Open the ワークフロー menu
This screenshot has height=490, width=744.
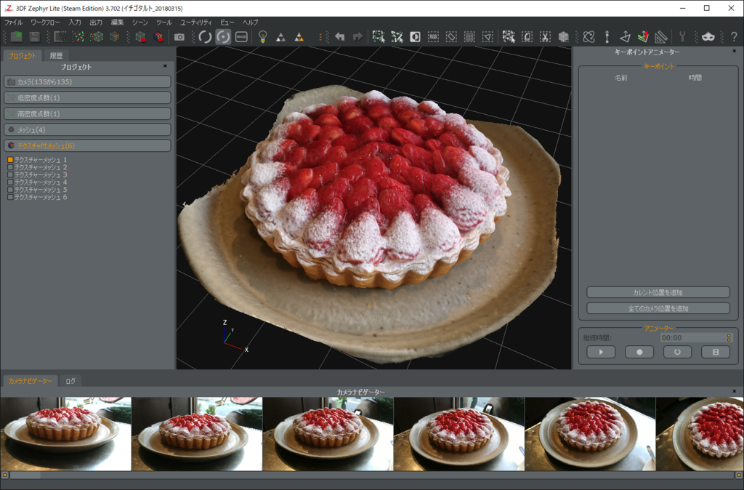[45, 23]
